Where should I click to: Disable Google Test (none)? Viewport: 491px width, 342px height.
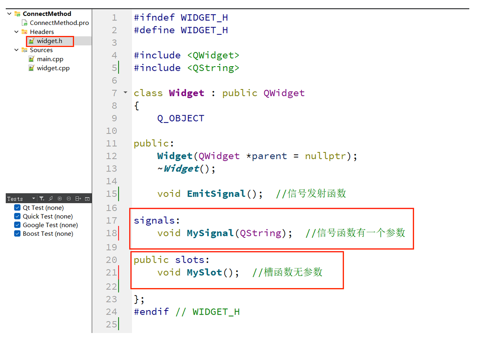[x=17, y=225]
